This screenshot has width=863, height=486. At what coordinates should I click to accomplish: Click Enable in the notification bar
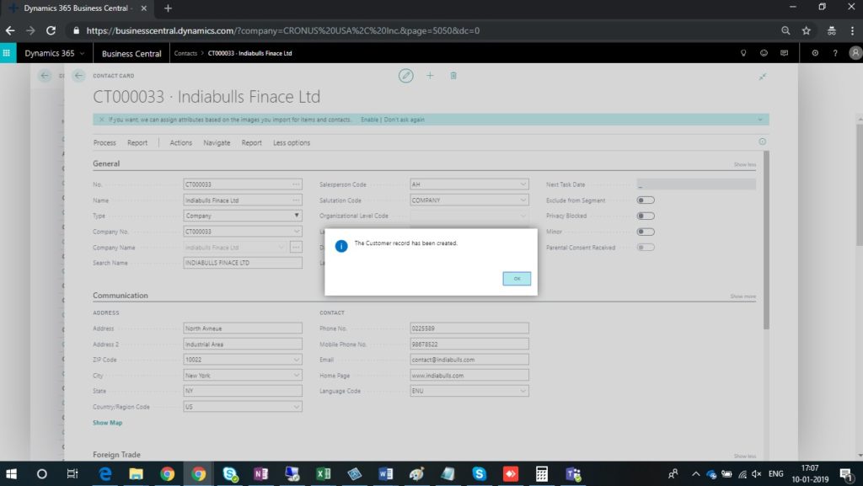point(369,120)
